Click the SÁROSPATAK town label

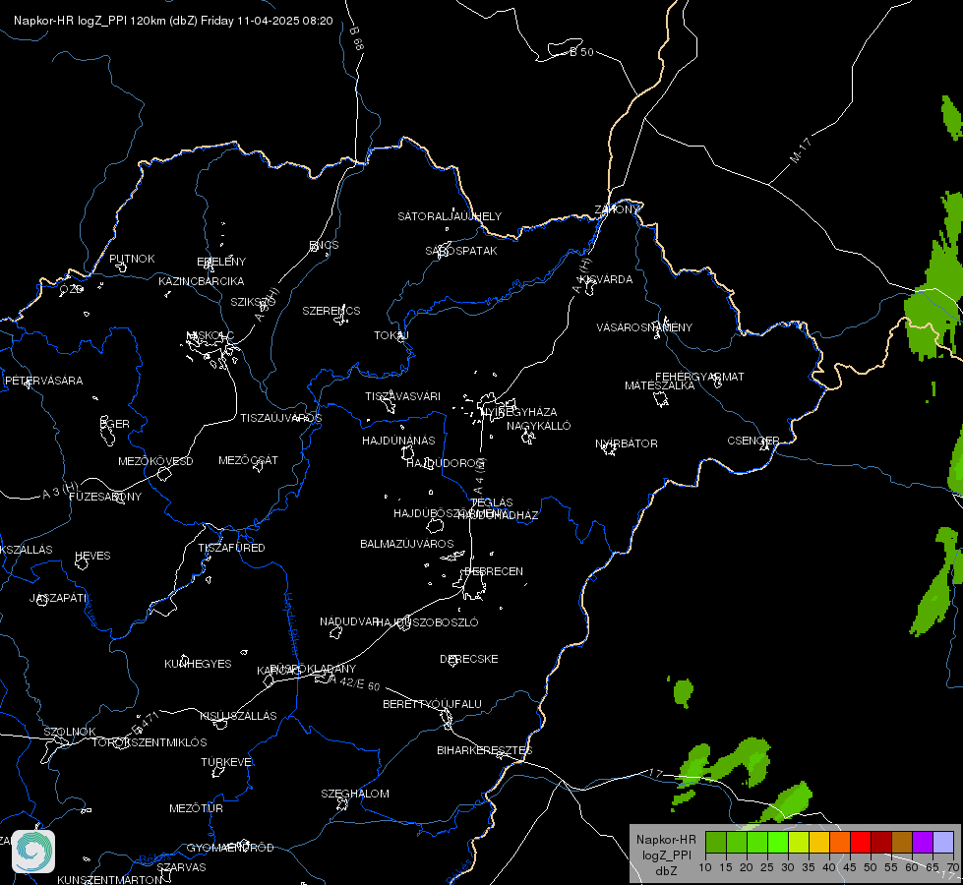pos(461,251)
